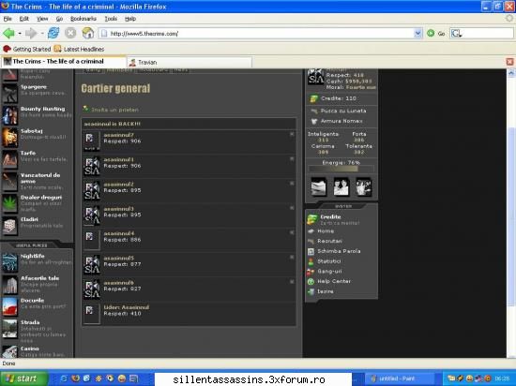Open the Schimba Parola link
This screenshot has width=516, height=386.
[339, 251]
